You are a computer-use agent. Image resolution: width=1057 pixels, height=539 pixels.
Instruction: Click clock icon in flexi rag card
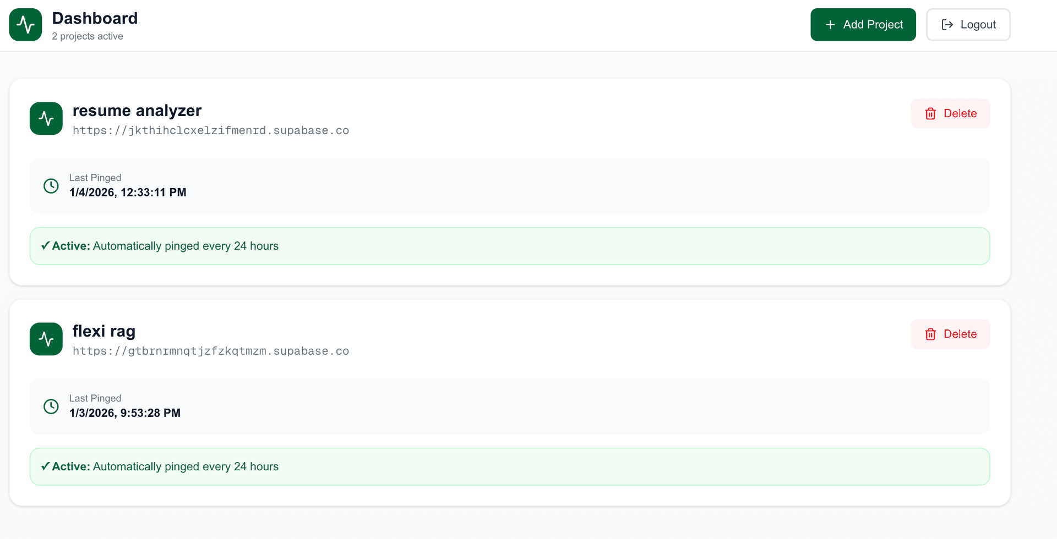coord(51,406)
